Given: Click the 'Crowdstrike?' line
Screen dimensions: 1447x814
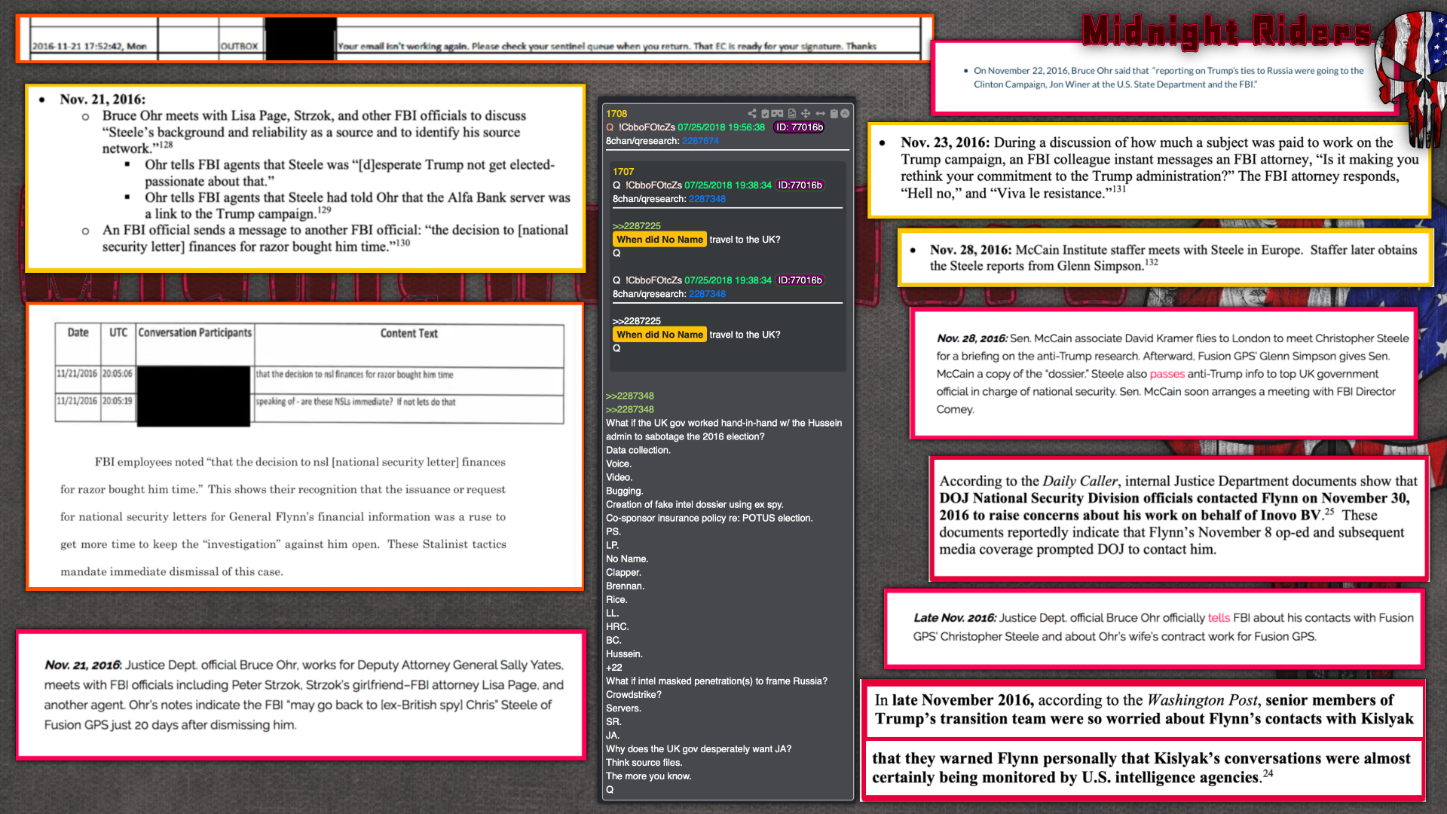Looking at the screenshot, I should 633,694.
